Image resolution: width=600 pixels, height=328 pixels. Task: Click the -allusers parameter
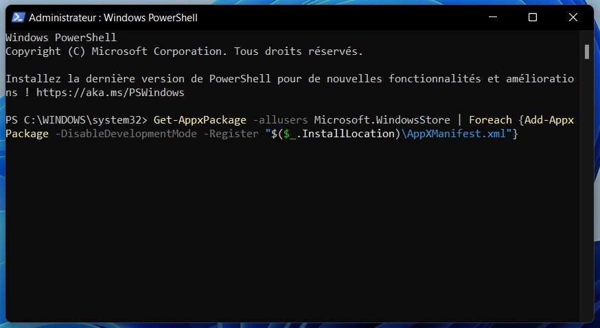pyautogui.click(x=280, y=120)
